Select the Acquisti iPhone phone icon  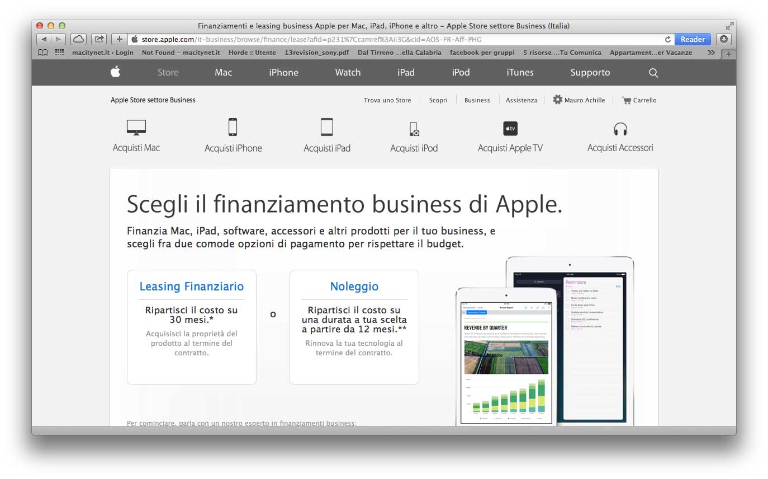point(233,127)
